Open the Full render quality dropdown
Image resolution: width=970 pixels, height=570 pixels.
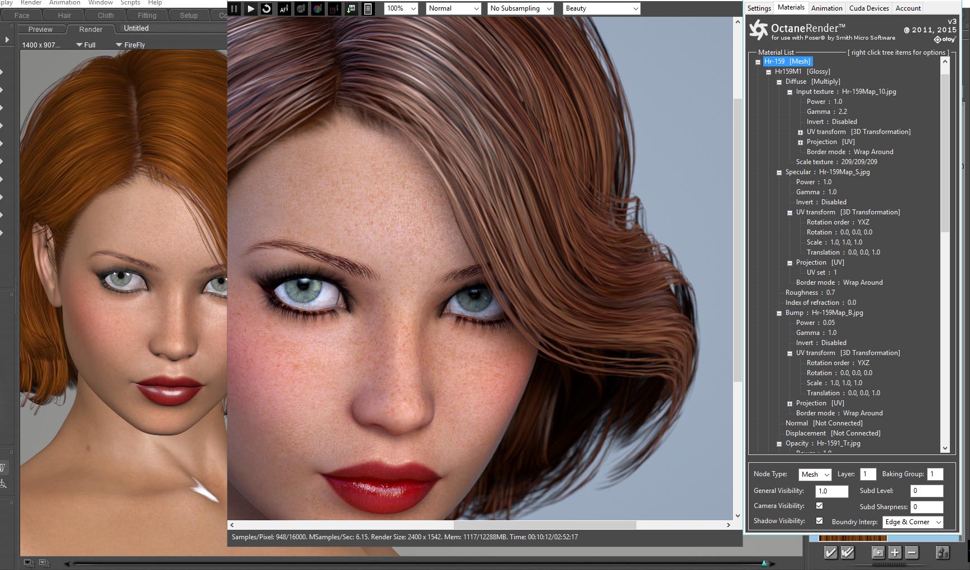(x=86, y=45)
